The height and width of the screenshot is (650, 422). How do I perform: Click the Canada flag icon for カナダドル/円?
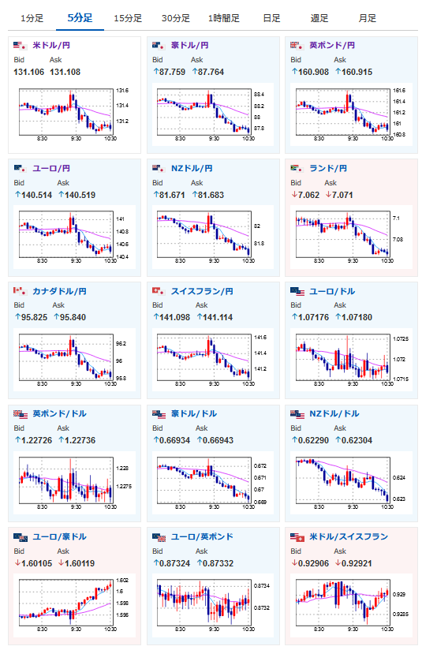(x=20, y=291)
